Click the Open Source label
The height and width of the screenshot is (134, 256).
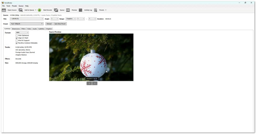(12, 10)
